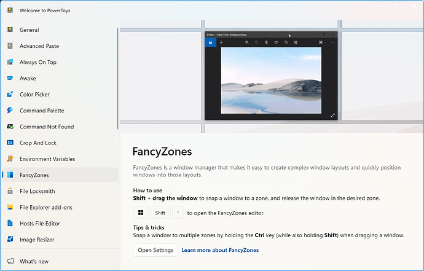This screenshot has height=271, width=424.
Task: Go to File Explorer add-ons
Action: [x=45, y=207]
